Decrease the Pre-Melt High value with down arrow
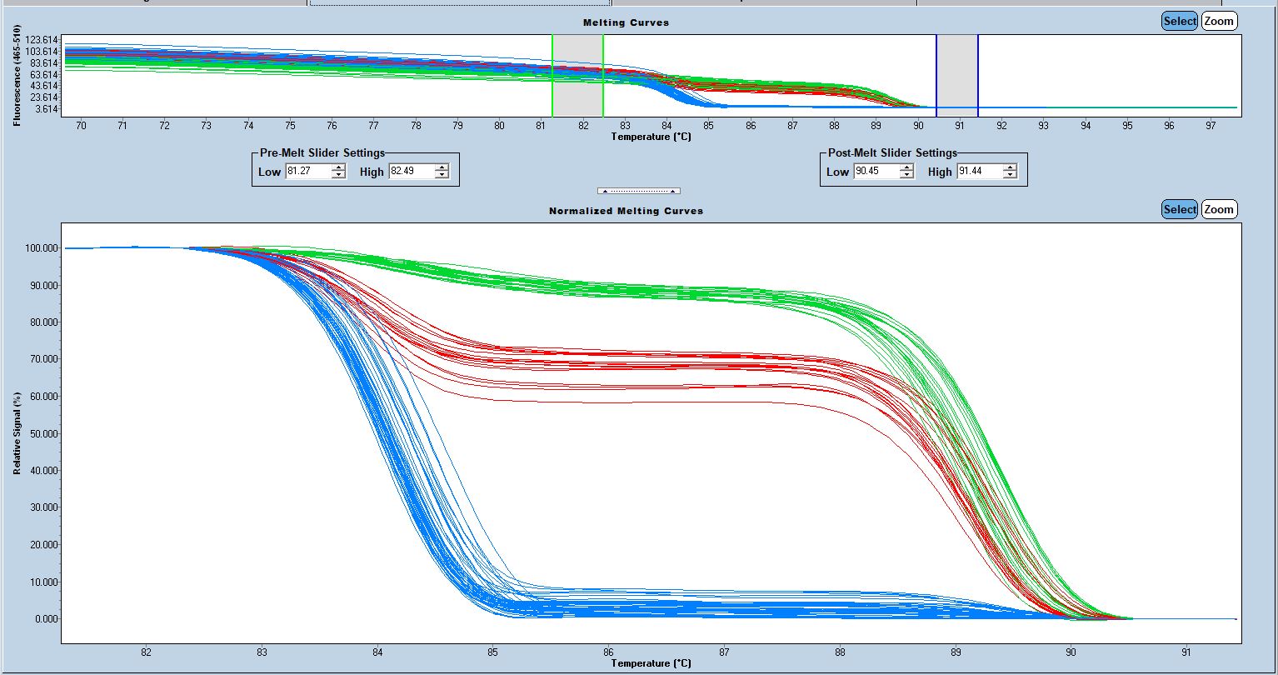This screenshot has height=675, width=1278. [442, 175]
